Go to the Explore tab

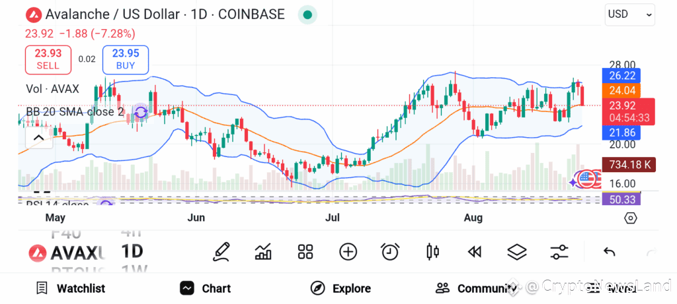(340, 288)
